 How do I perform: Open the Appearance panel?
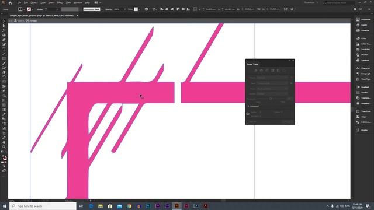(363, 103)
